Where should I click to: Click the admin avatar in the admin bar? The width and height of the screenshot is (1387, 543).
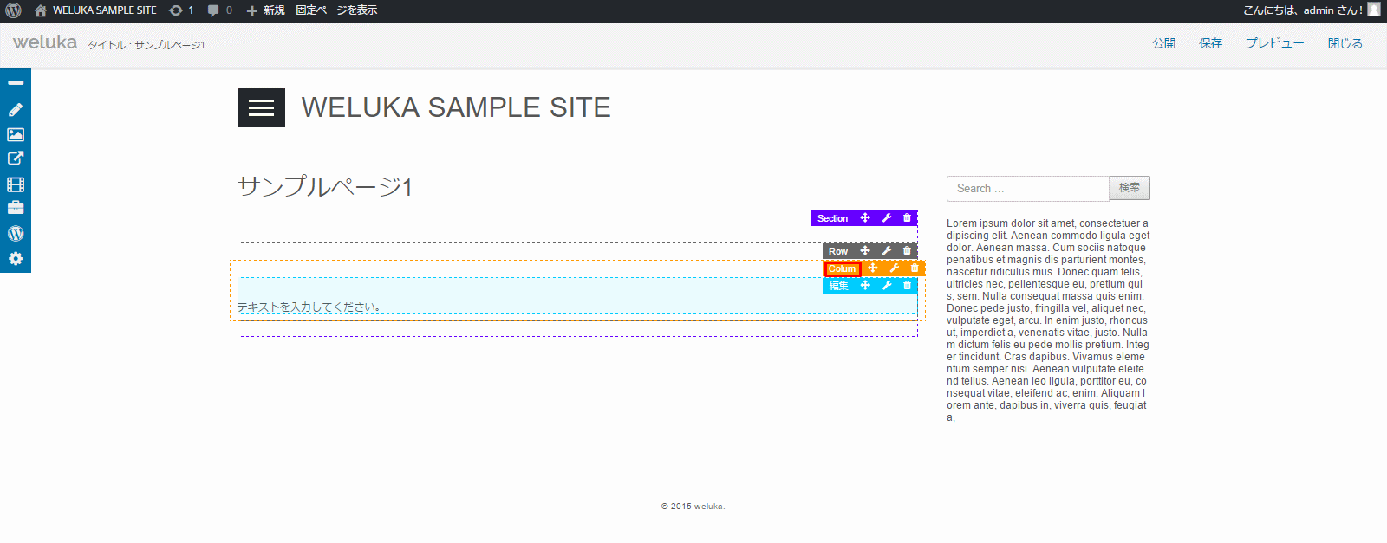(1374, 10)
